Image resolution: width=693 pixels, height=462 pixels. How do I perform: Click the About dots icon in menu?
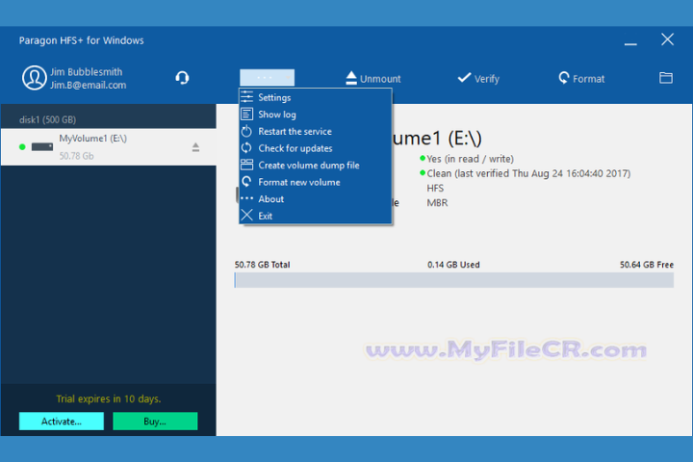247,198
